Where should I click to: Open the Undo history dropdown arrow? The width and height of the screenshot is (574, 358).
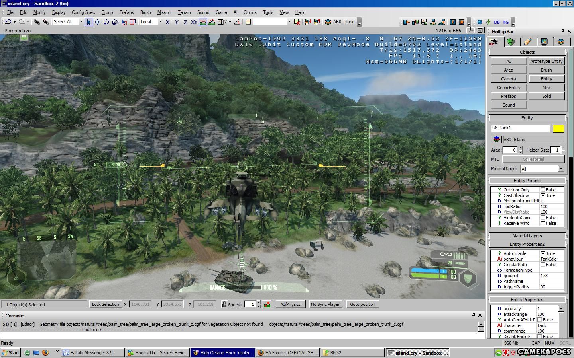[14, 22]
